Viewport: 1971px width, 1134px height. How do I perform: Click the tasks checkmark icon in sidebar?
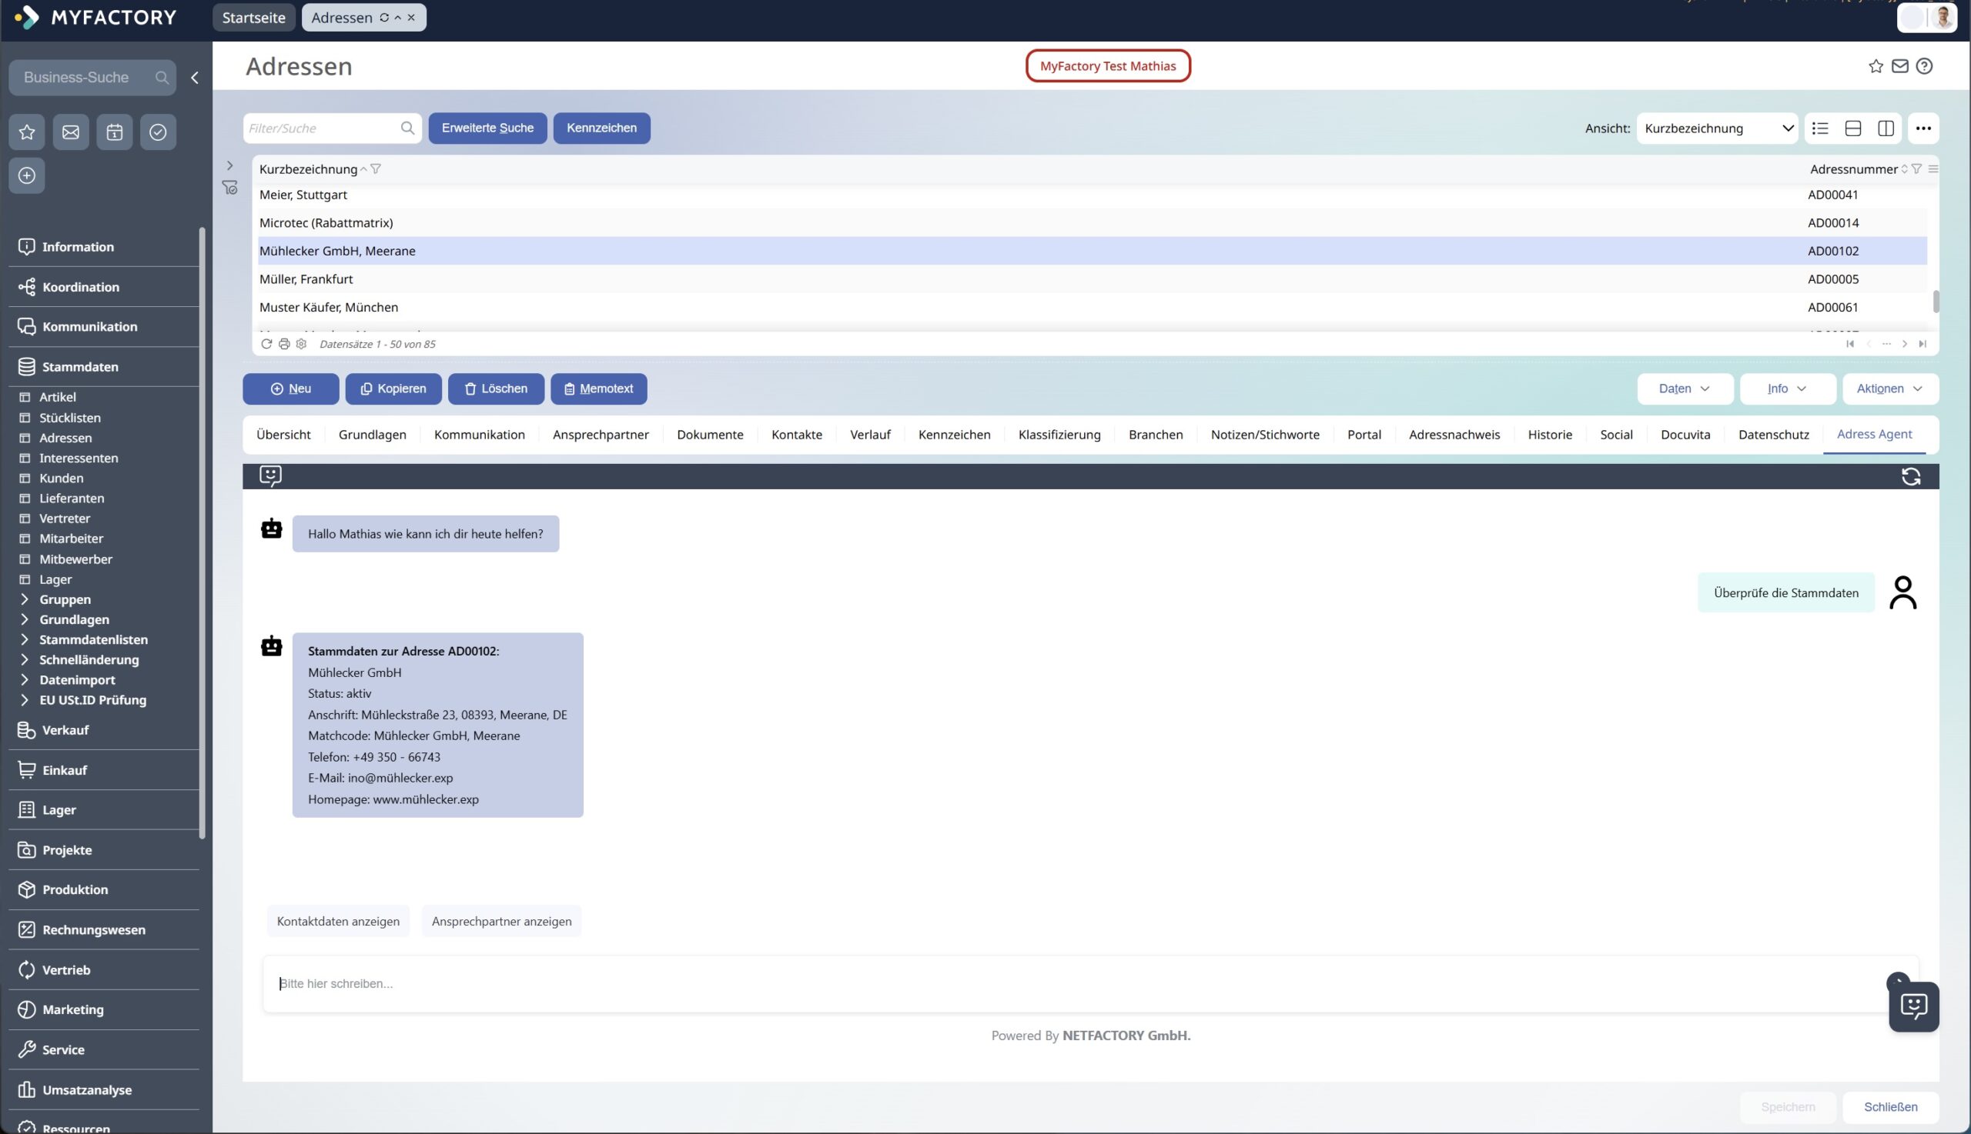click(157, 132)
